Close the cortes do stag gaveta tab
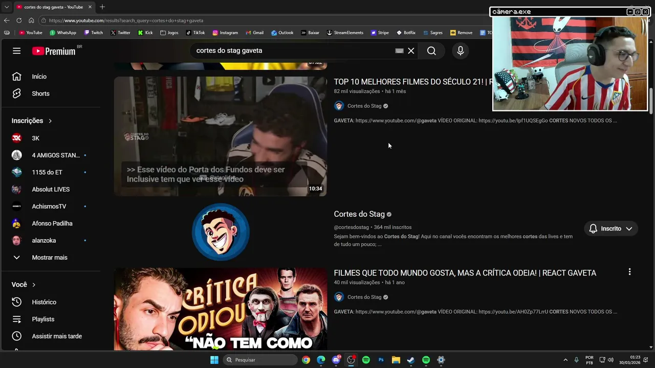 pyautogui.click(x=90, y=7)
